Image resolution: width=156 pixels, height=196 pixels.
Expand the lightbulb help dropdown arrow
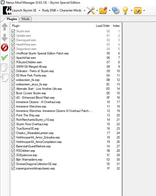click(131, 10)
